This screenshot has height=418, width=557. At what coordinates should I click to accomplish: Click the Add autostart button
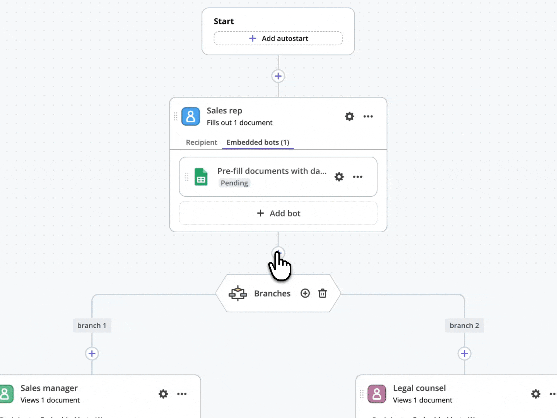click(278, 38)
